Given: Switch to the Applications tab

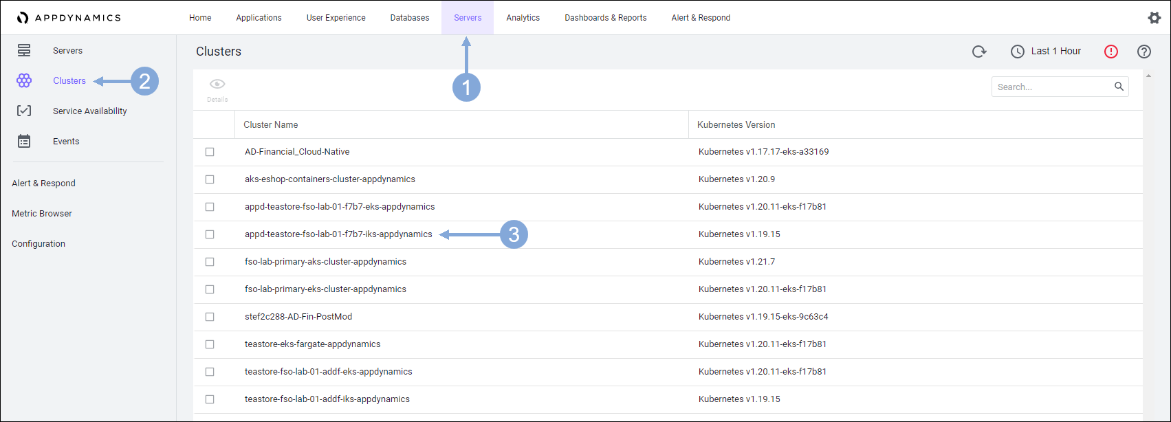Looking at the screenshot, I should (259, 18).
